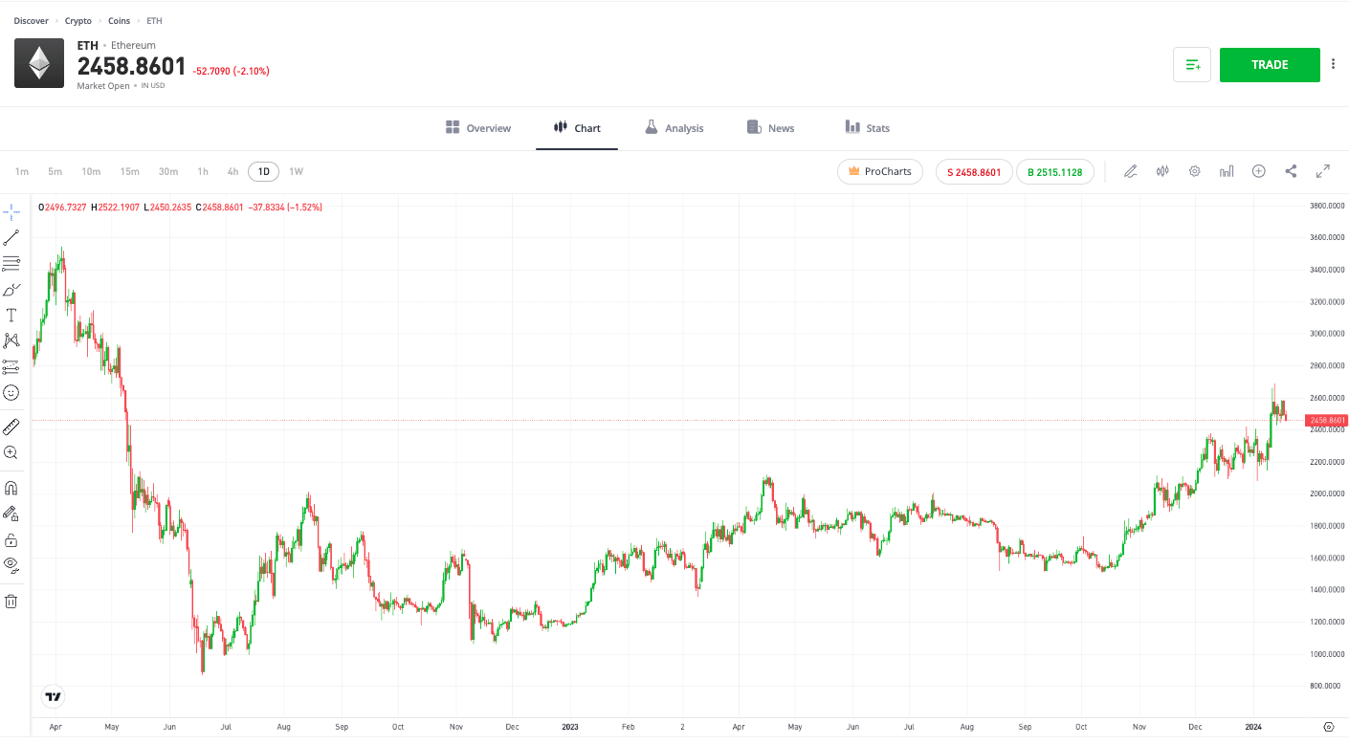Open ProCharts

(x=880, y=171)
